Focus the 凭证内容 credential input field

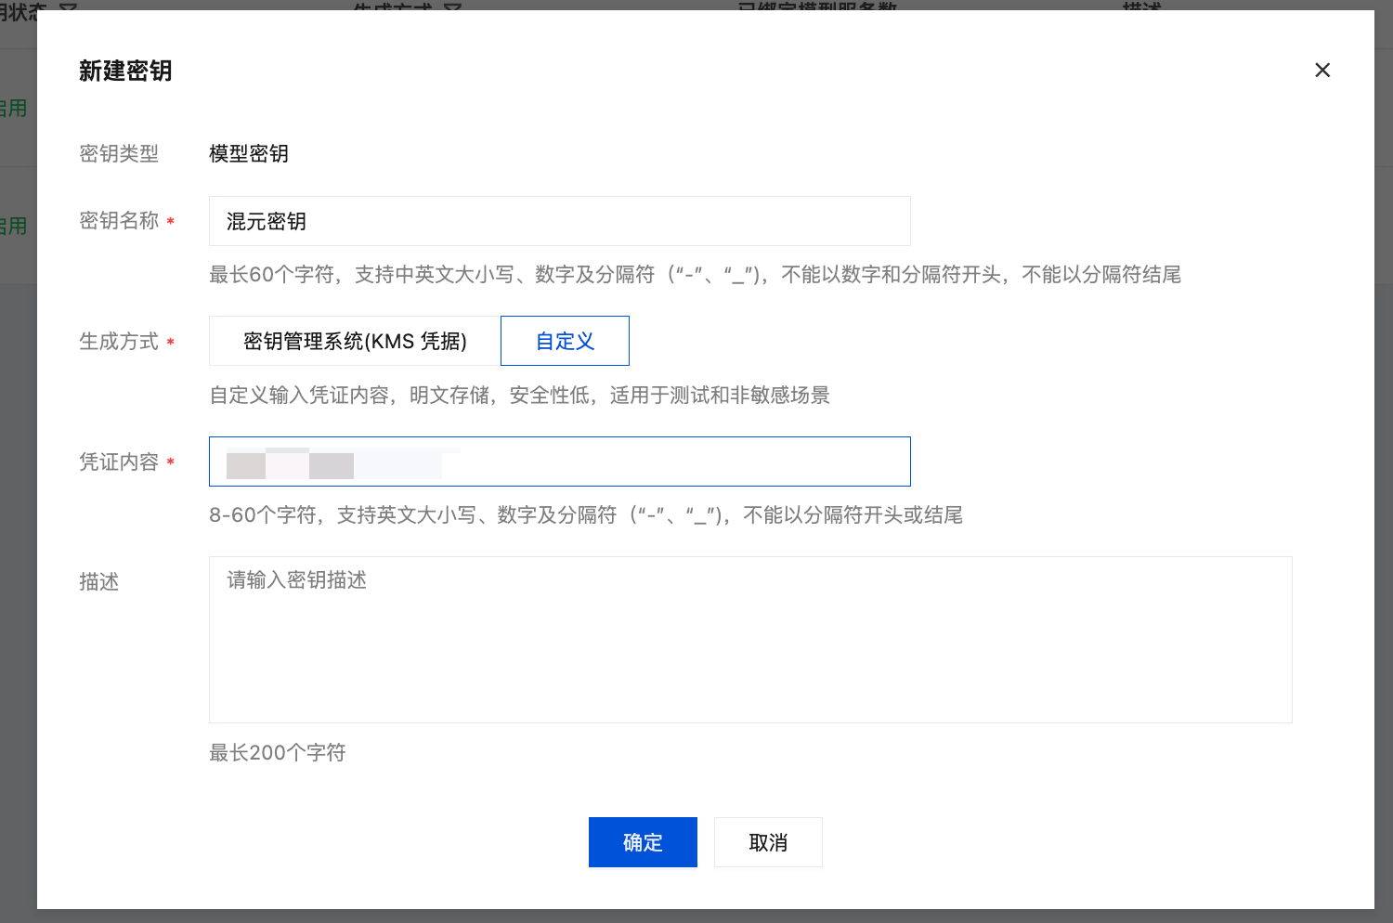[650, 461]
